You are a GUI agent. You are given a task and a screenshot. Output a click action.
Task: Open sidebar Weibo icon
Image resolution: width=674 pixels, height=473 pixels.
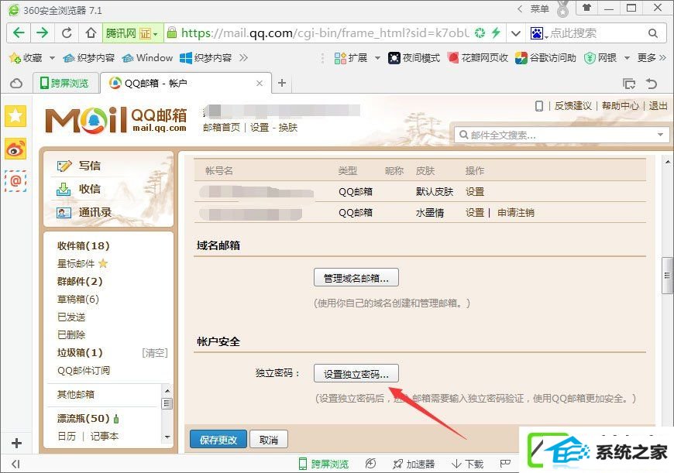click(x=15, y=149)
